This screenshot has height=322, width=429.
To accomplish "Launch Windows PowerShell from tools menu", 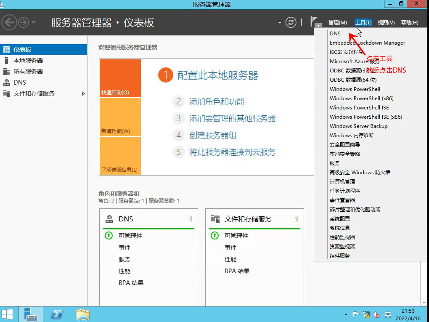I will (x=355, y=89).
